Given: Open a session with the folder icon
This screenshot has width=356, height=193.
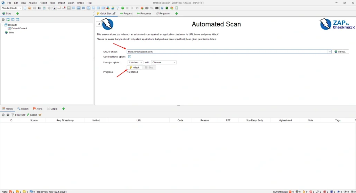Looking at the screenshot, I should (x=30, y=8).
